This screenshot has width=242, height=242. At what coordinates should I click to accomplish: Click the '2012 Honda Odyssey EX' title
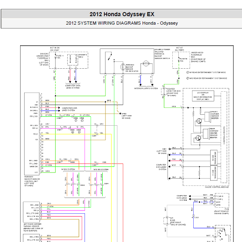point(122,14)
